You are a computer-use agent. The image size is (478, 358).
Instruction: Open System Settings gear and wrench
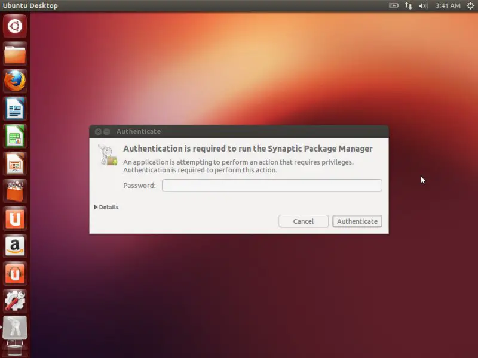coord(15,301)
